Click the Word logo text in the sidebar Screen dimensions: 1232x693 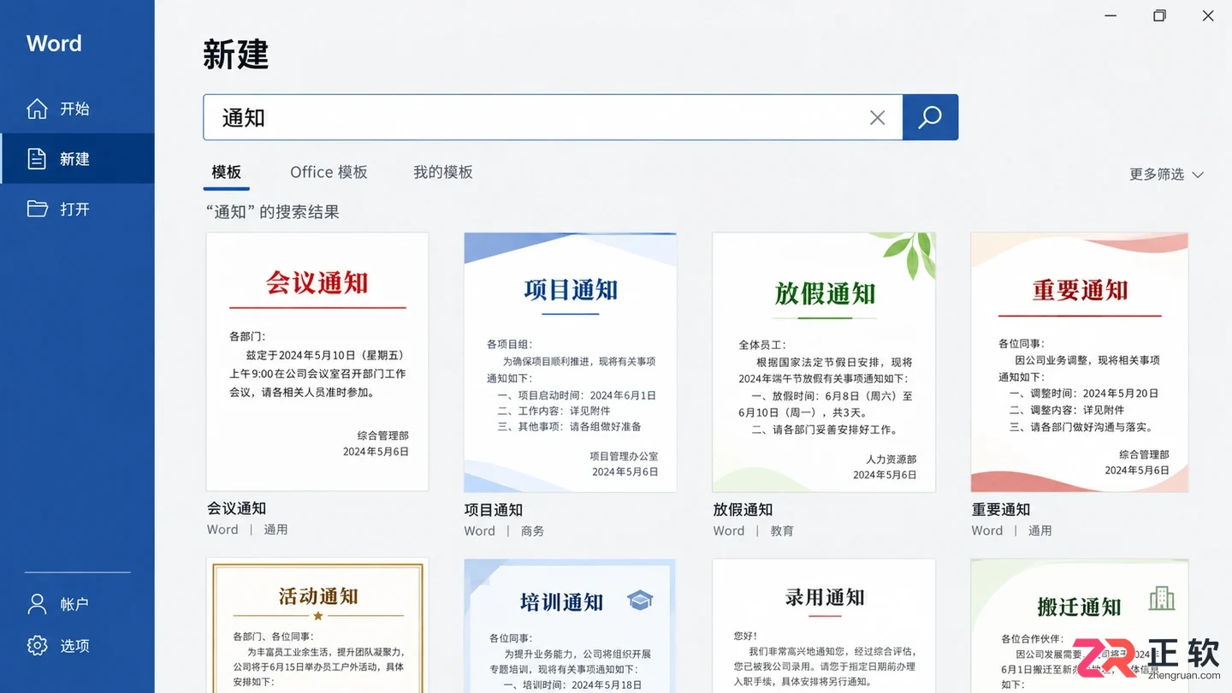[x=54, y=44]
